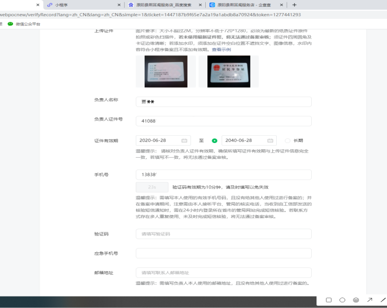
Task: Click the 邮箱地址 input field
Action: (x=224, y=273)
